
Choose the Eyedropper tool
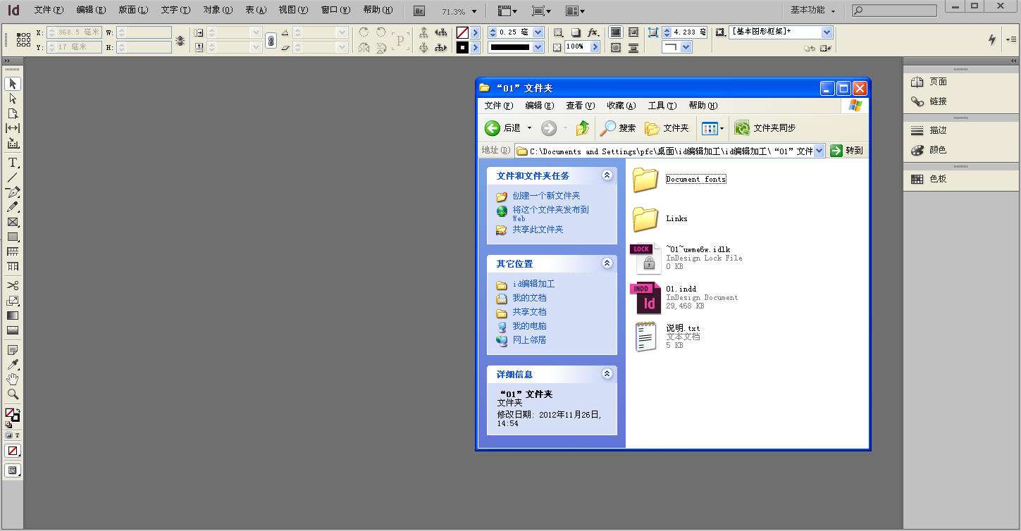pyautogui.click(x=13, y=365)
